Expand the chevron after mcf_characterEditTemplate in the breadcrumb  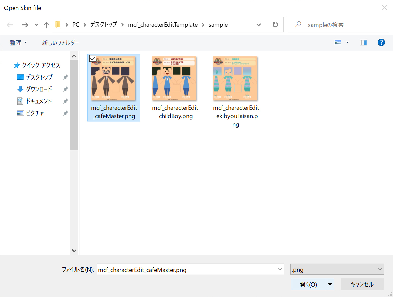coord(203,25)
